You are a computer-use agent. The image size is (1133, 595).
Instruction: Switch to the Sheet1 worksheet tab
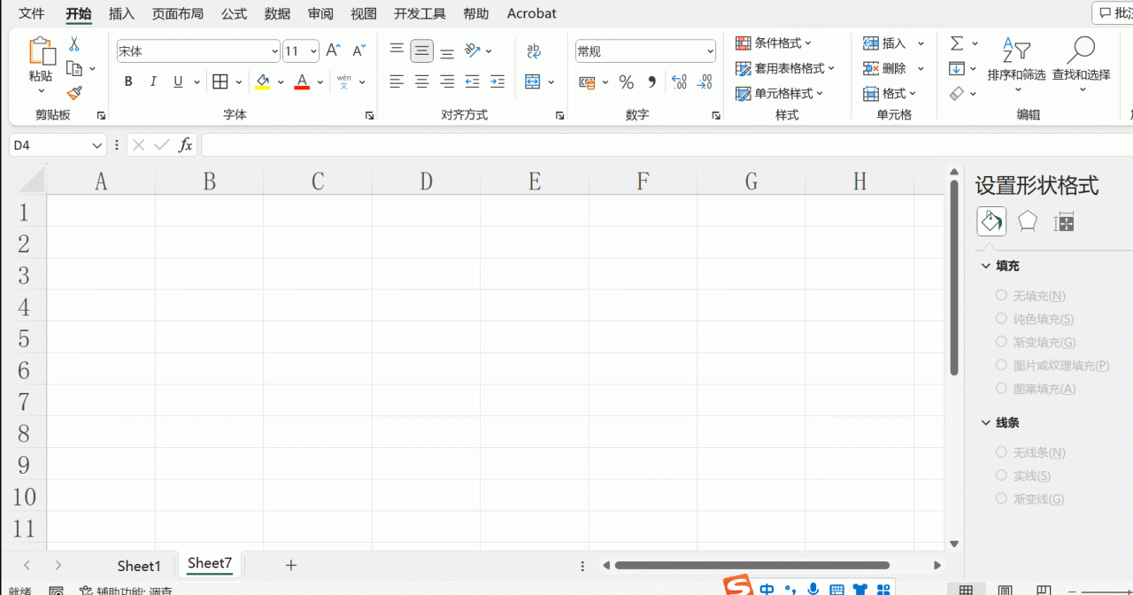pyautogui.click(x=139, y=565)
